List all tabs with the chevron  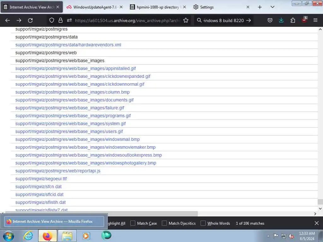(272, 7)
